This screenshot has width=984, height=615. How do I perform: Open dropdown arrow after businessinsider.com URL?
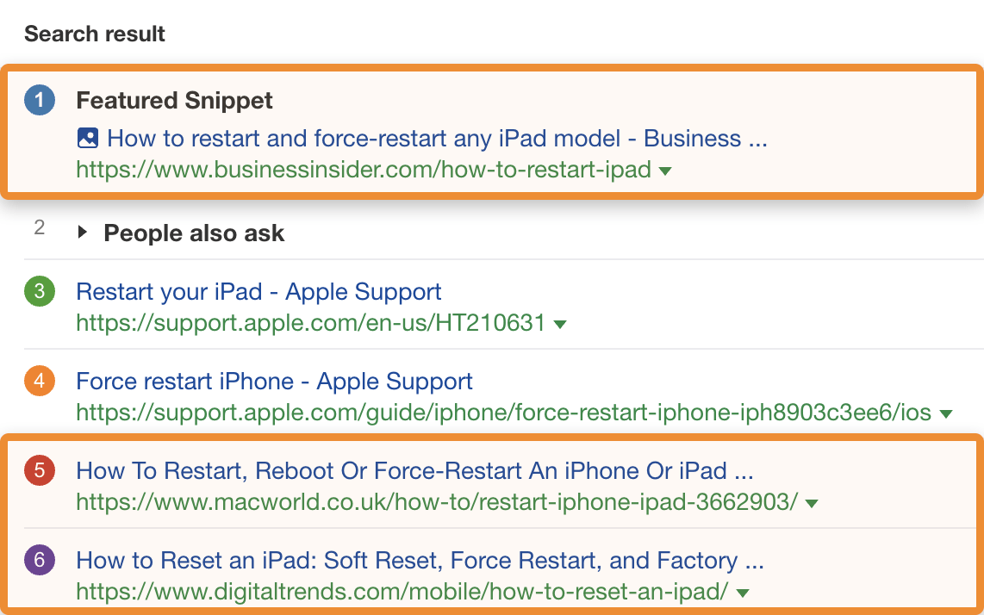[664, 171]
